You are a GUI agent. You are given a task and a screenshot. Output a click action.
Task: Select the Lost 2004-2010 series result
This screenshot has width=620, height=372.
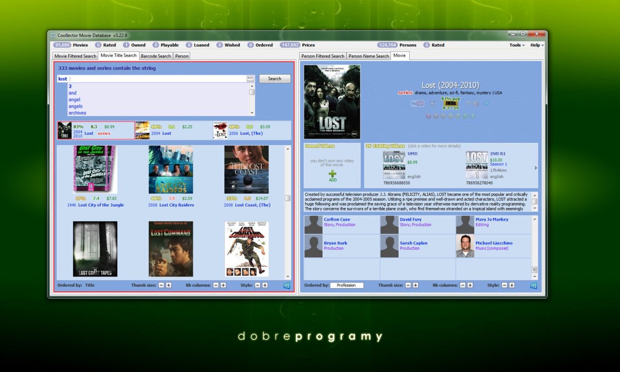(x=96, y=130)
